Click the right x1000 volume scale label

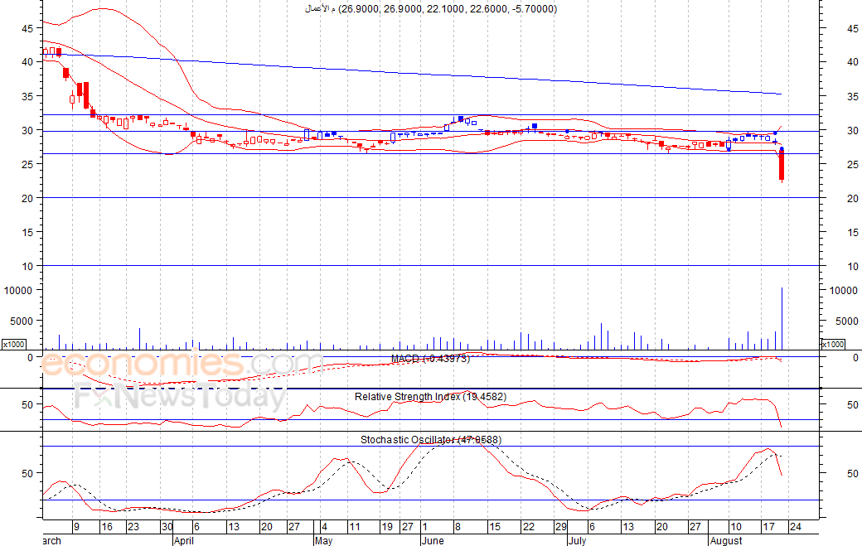[x=831, y=344]
